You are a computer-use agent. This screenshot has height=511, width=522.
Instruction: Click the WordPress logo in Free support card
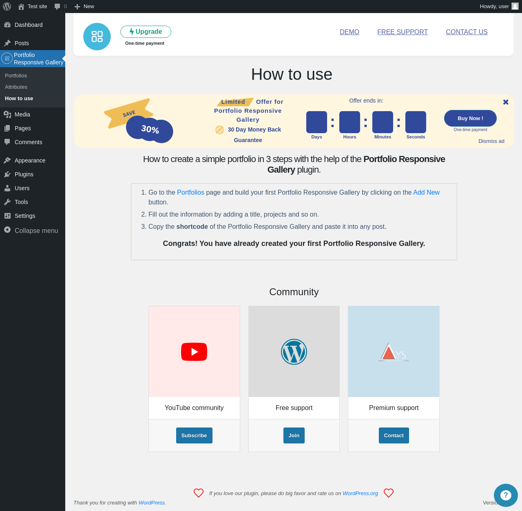click(x=294, y=352)
